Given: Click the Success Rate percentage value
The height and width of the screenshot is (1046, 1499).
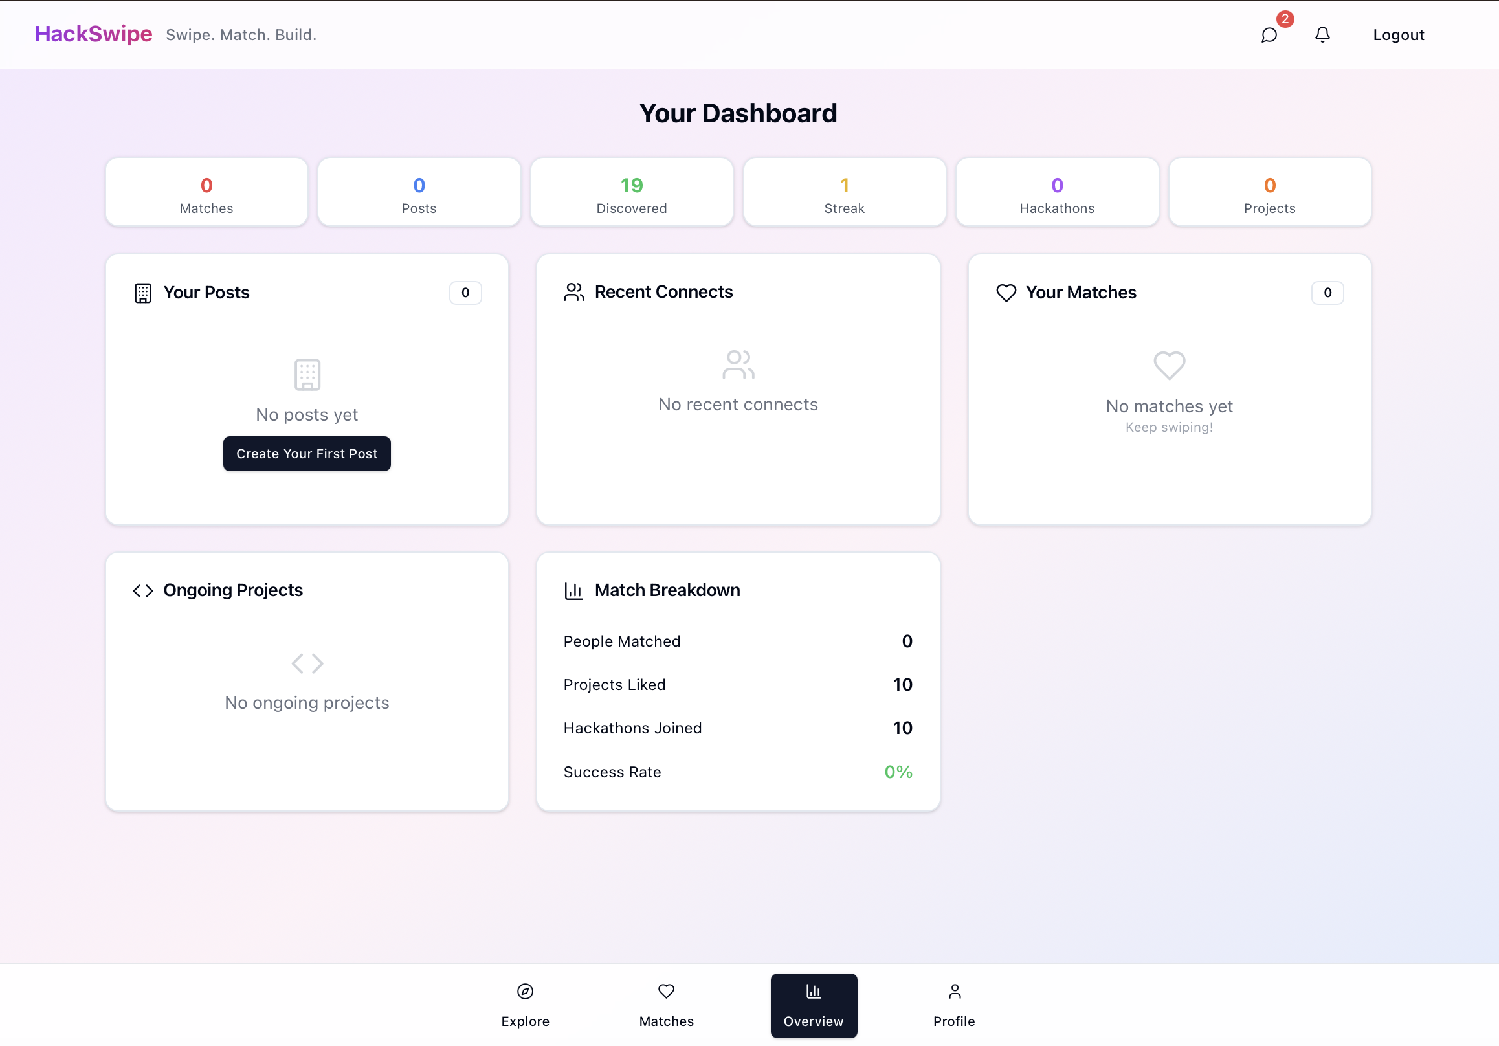Looking at the screenshot, I should [898, 772].
